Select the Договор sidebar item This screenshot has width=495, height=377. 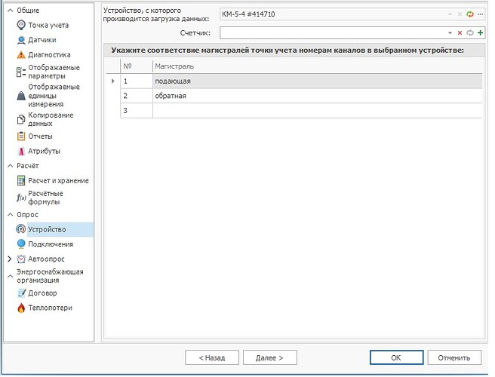37,293
